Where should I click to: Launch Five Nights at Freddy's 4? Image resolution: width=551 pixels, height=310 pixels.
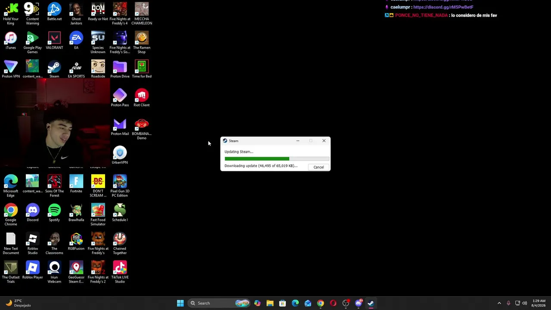tap(120, 14)
